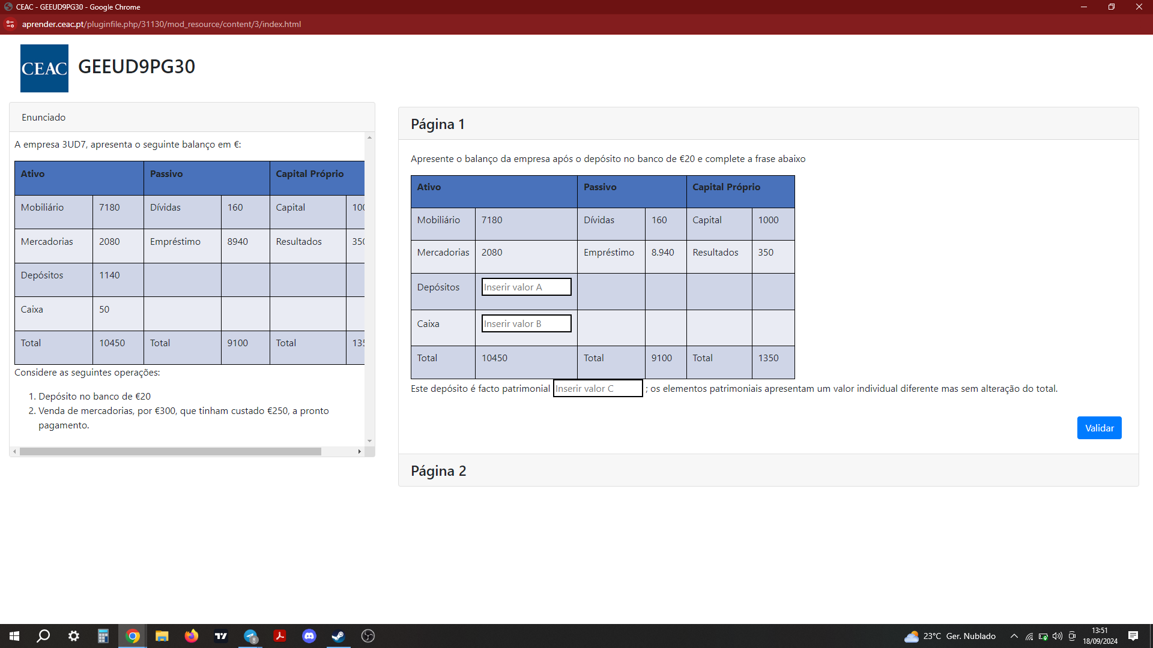Open Telegram from the taskbar
The image size is (1153, 648).
coord(250,636)
